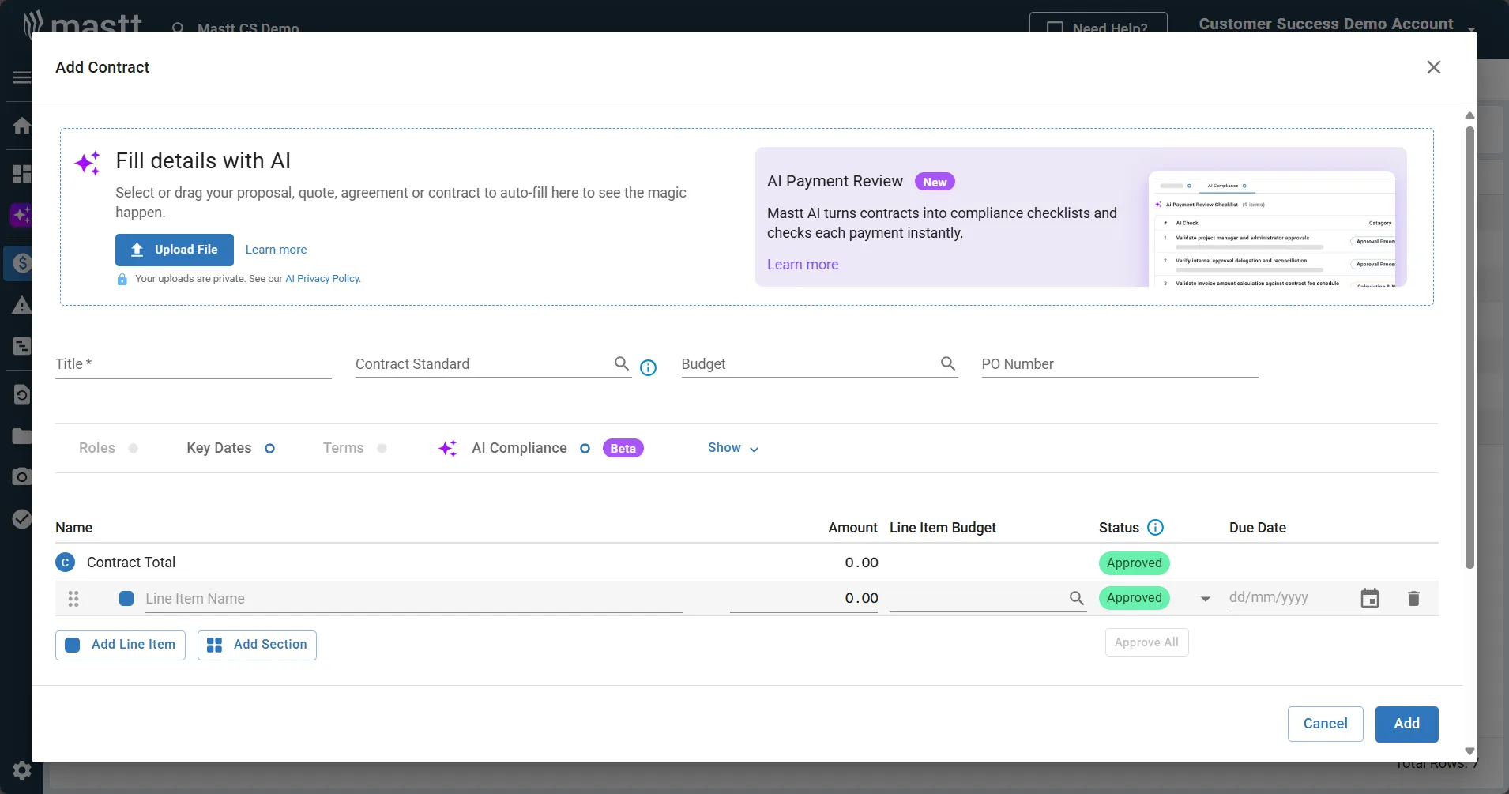Image resolution: width=1509 pixels, height=794 pixels.
Task: Click the Contract Standard info icon
Action: [x=648, y=367]
